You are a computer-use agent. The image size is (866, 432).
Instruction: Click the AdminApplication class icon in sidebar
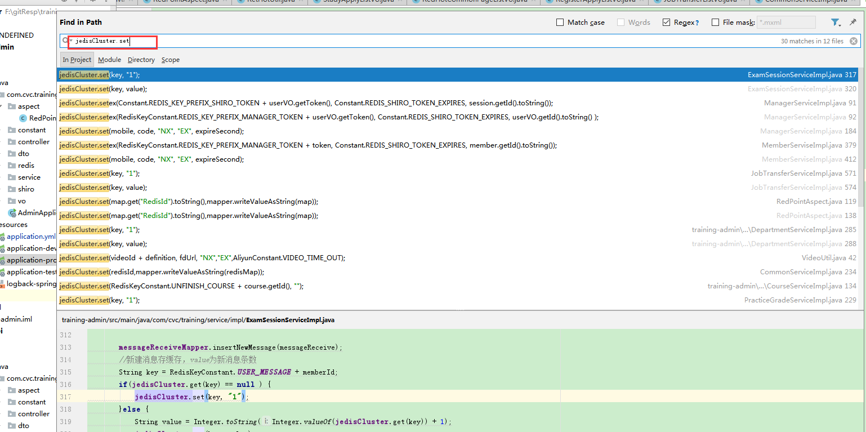[x=12, y=213]
